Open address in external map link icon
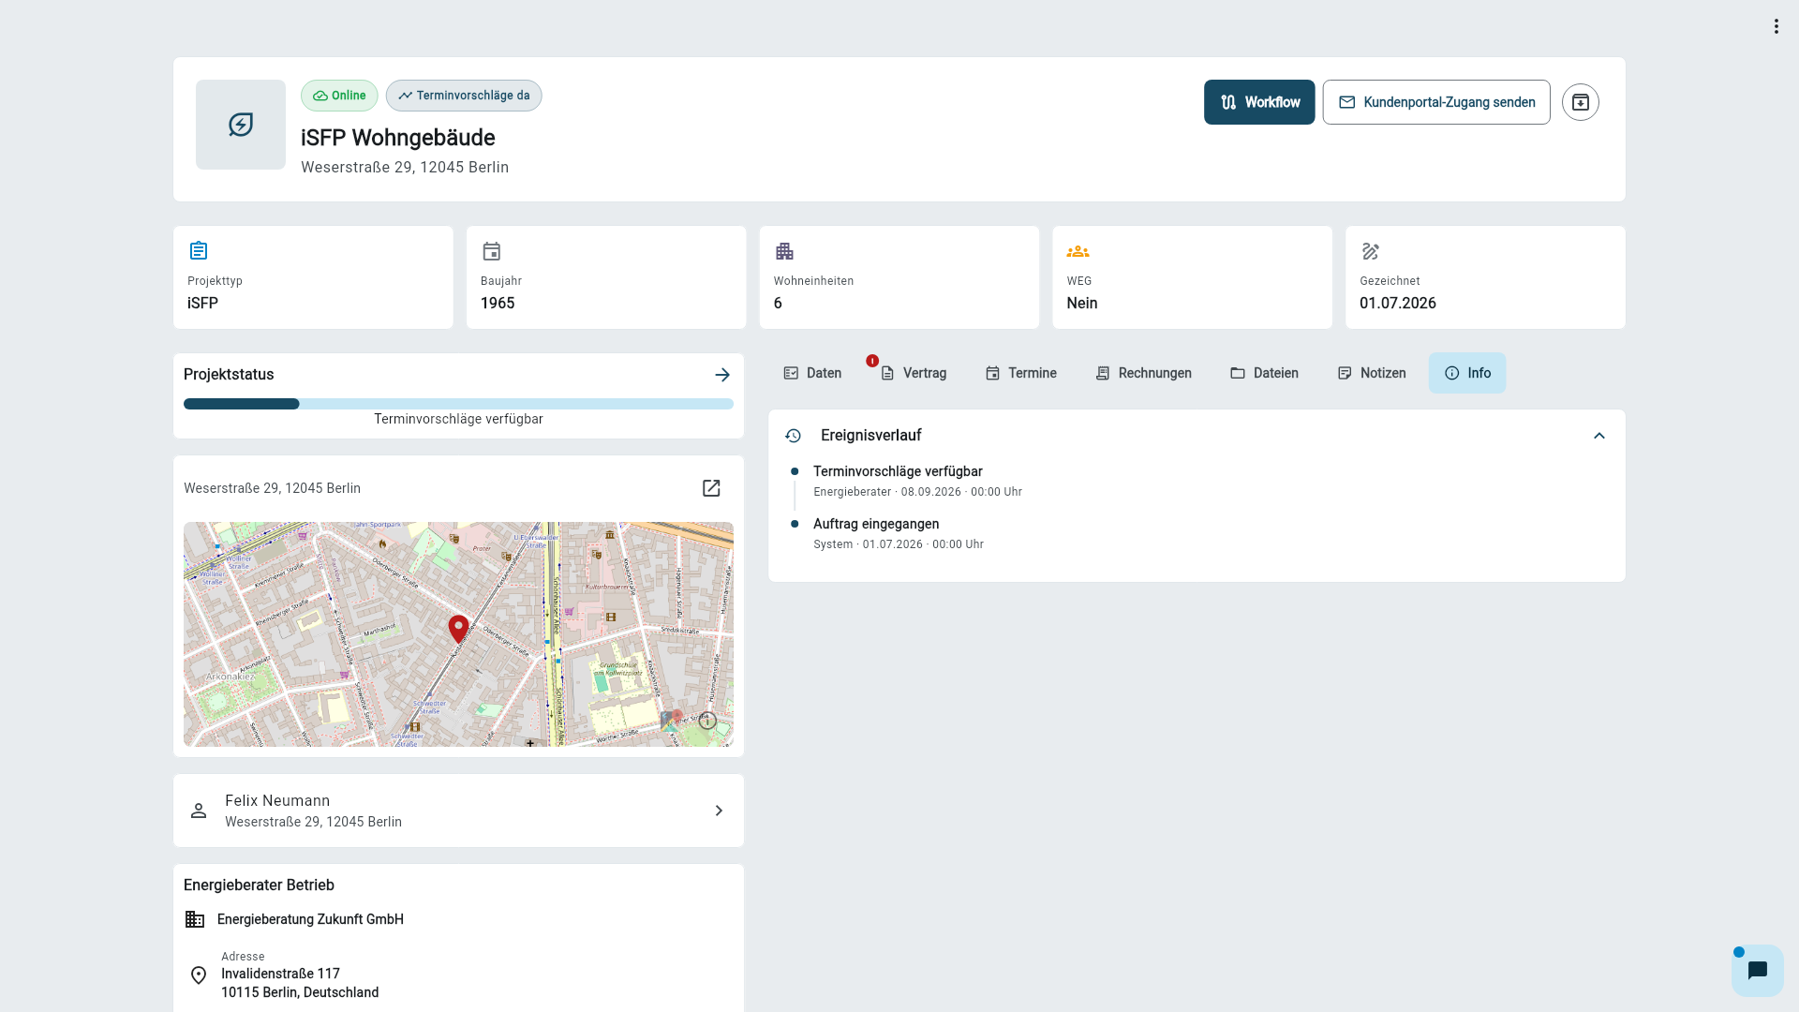The height and width of the screenshot is (1012, 1799). point(711,488)
